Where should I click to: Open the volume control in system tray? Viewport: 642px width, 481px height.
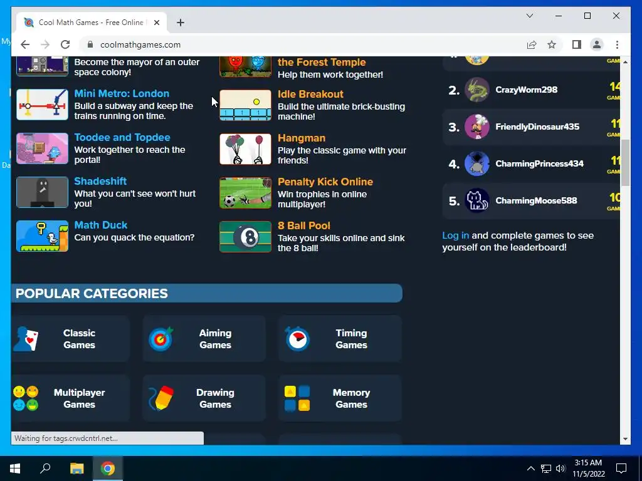(x=561, y=468)
